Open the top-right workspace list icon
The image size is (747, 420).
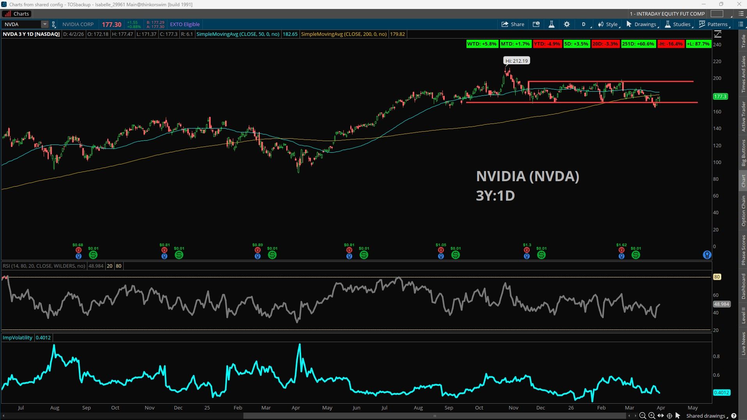741,14
